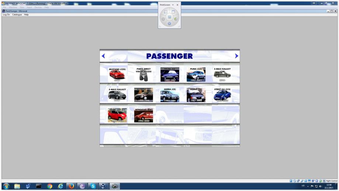Image resolution: width=339 pixels, height=191 pixels.
Task: Open the Log On menu
Action: 6,15
